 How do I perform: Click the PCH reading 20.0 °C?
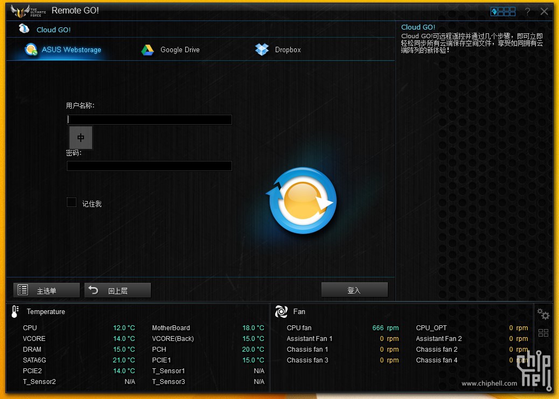tap(253, 349)
